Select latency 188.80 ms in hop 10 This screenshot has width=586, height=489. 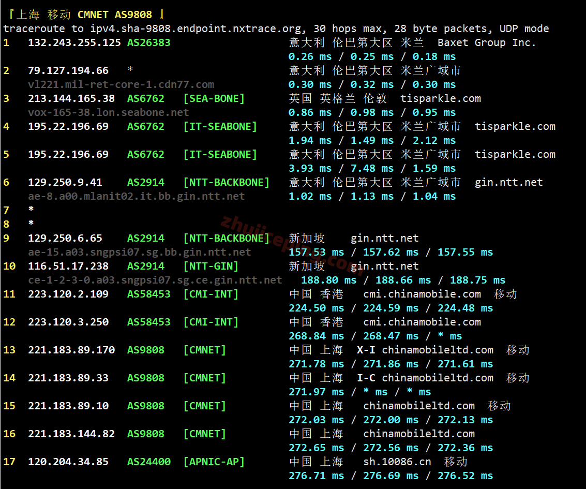pos(328,280)
